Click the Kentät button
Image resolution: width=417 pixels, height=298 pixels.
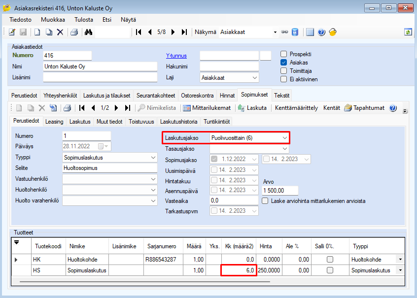[x=332, y=108]
